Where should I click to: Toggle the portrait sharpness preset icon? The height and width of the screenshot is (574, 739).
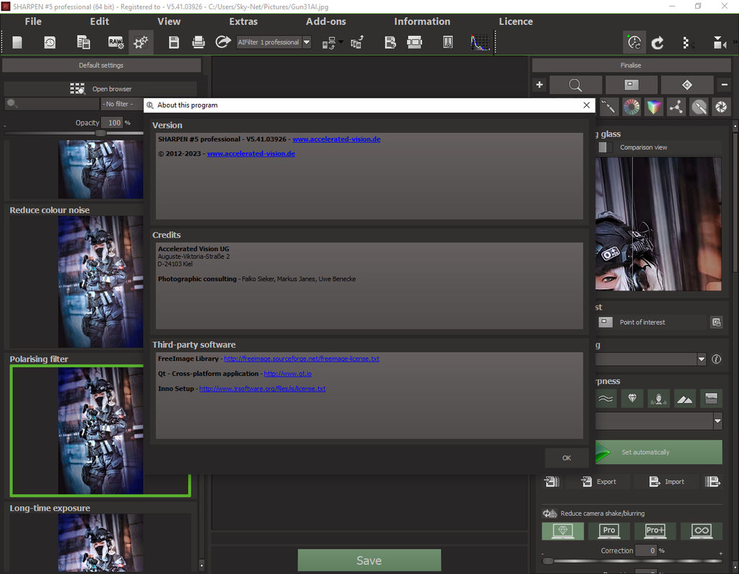point(659,399)
